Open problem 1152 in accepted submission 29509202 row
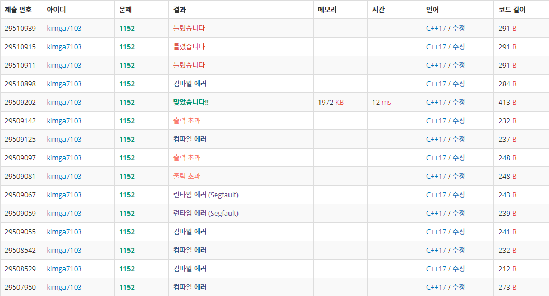 (127, 103)
